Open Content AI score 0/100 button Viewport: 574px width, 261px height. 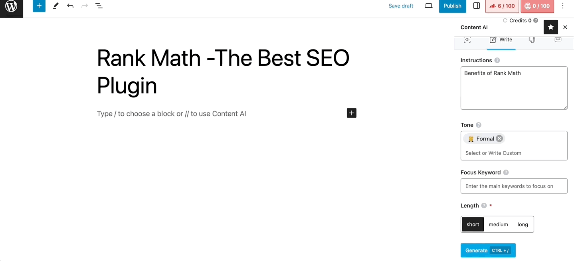tap(537, 6)
